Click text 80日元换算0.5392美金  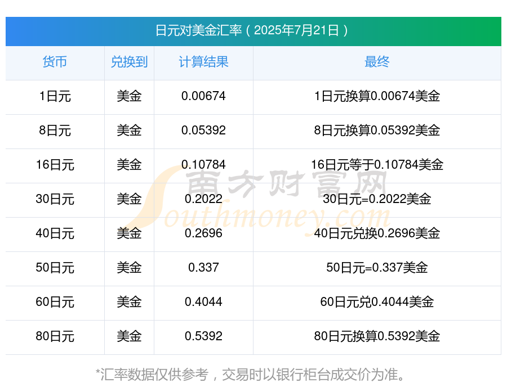coord(377,336)
